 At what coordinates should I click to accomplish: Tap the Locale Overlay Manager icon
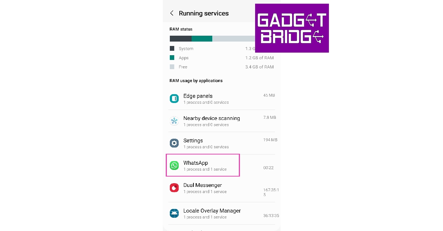pyautogui.click(x=174, y=213)
